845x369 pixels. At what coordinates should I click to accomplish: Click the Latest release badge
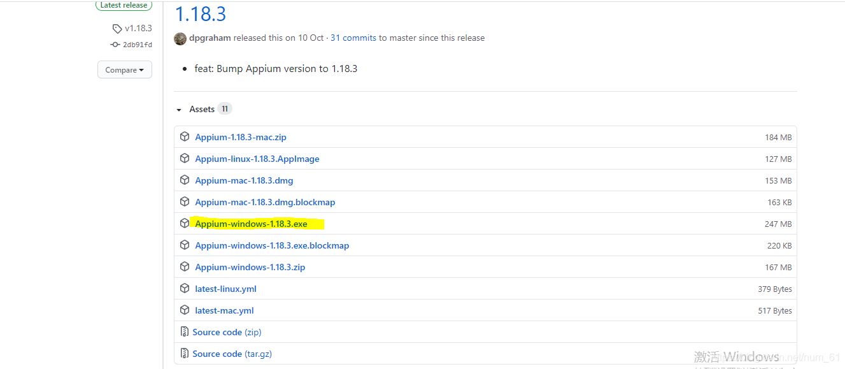click(124, 5)
